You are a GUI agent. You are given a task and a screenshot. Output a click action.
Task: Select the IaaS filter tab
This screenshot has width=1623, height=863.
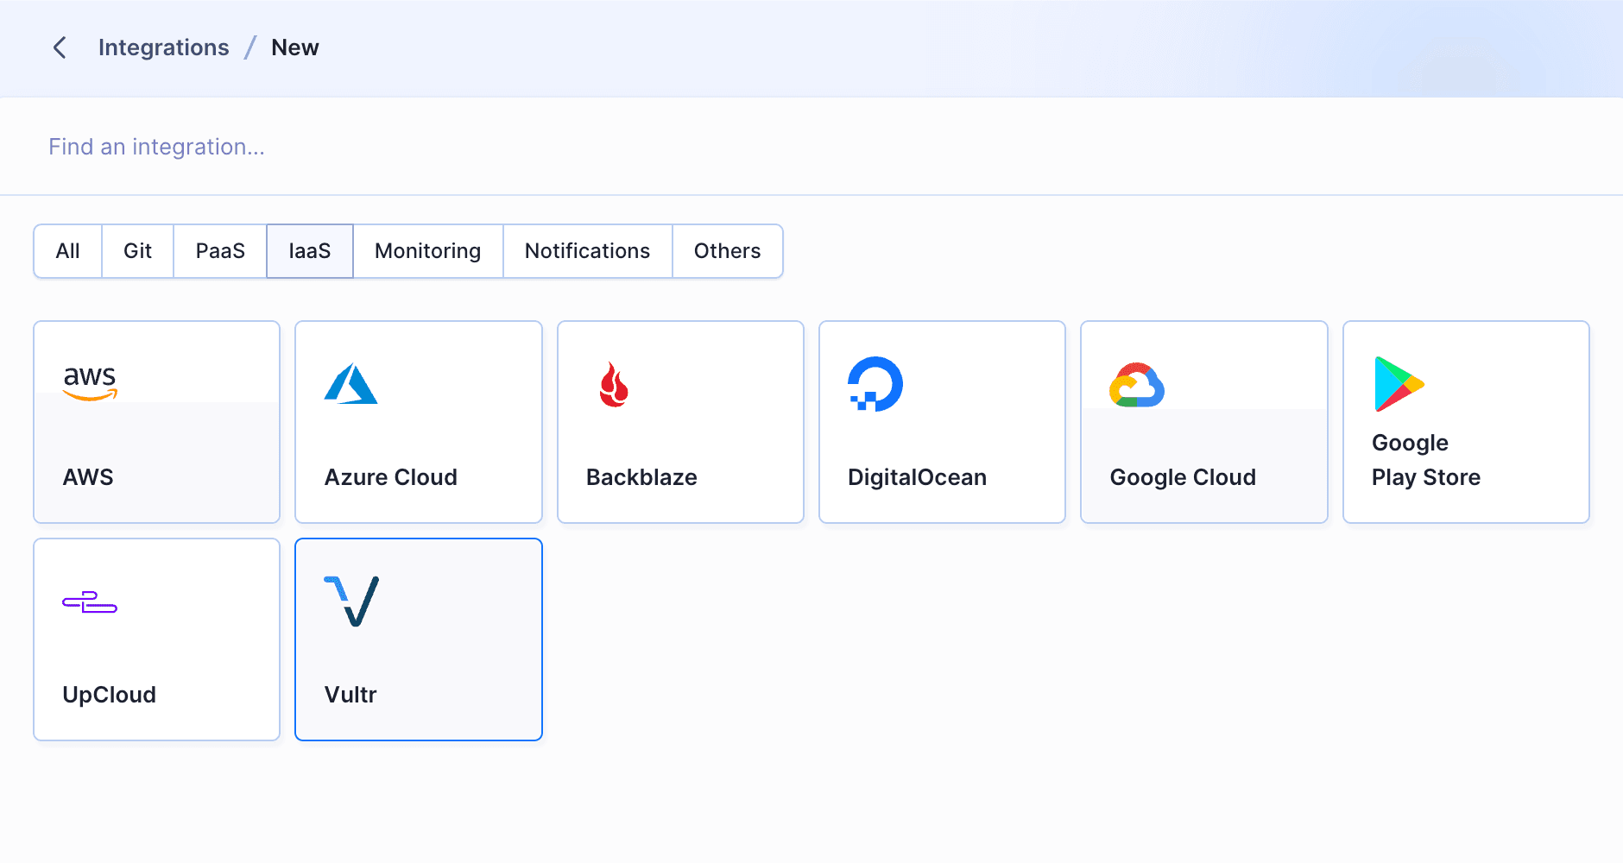coord(310,251)
